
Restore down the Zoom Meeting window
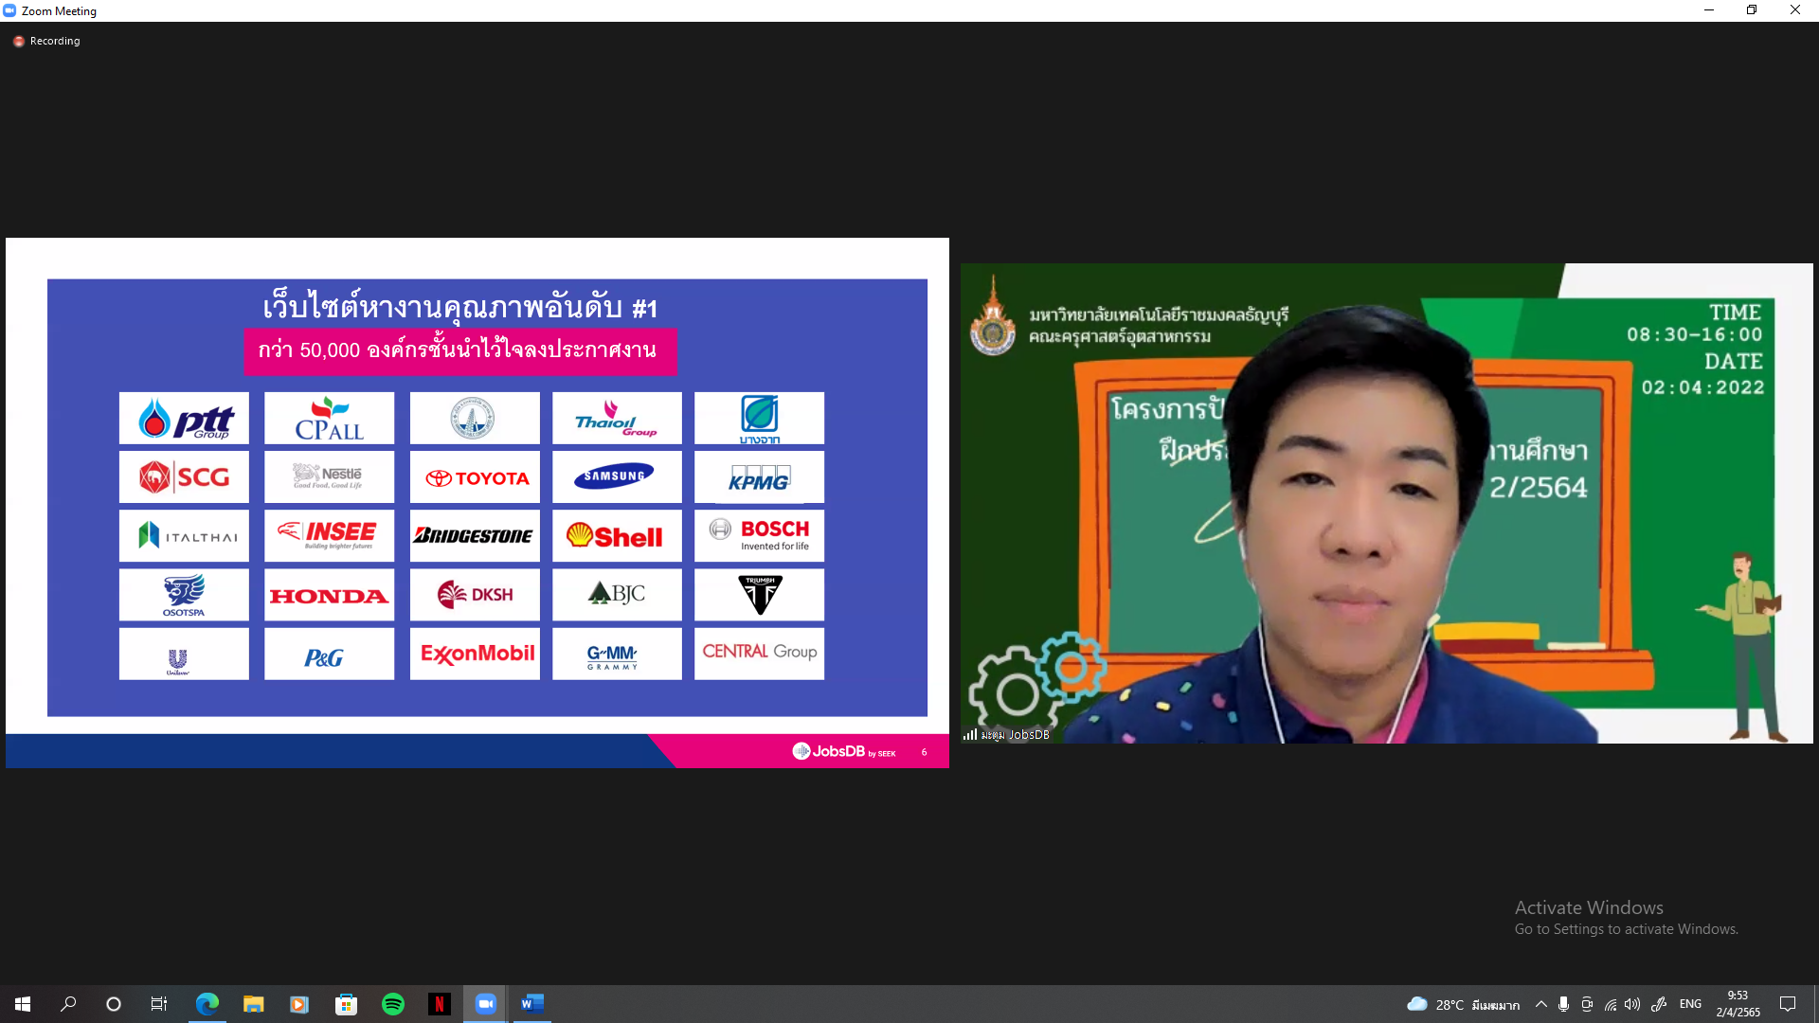1752,10
